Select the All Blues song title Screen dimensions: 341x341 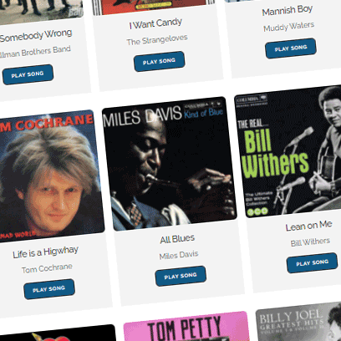point(177,239)
